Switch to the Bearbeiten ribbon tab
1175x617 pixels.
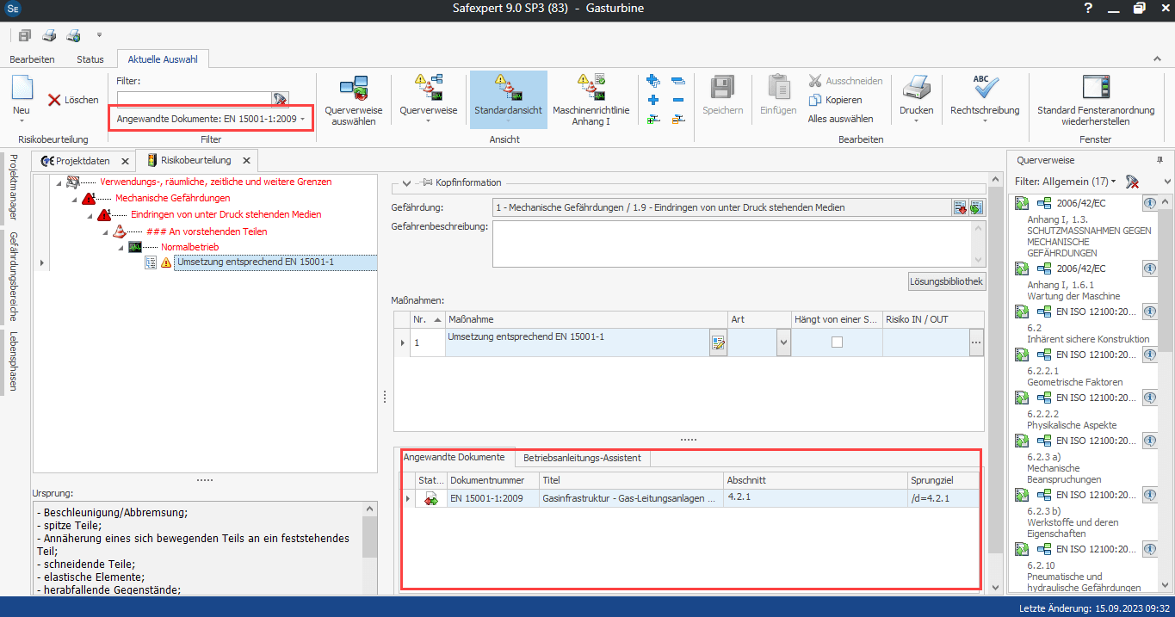[32, 59]
